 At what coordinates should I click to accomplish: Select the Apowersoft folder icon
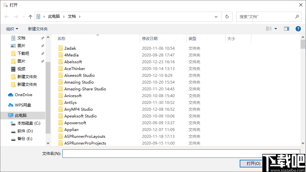tap(60, 123)
